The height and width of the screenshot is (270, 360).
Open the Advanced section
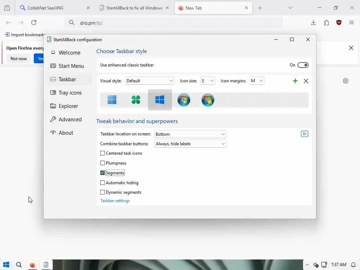pos(69,120)
